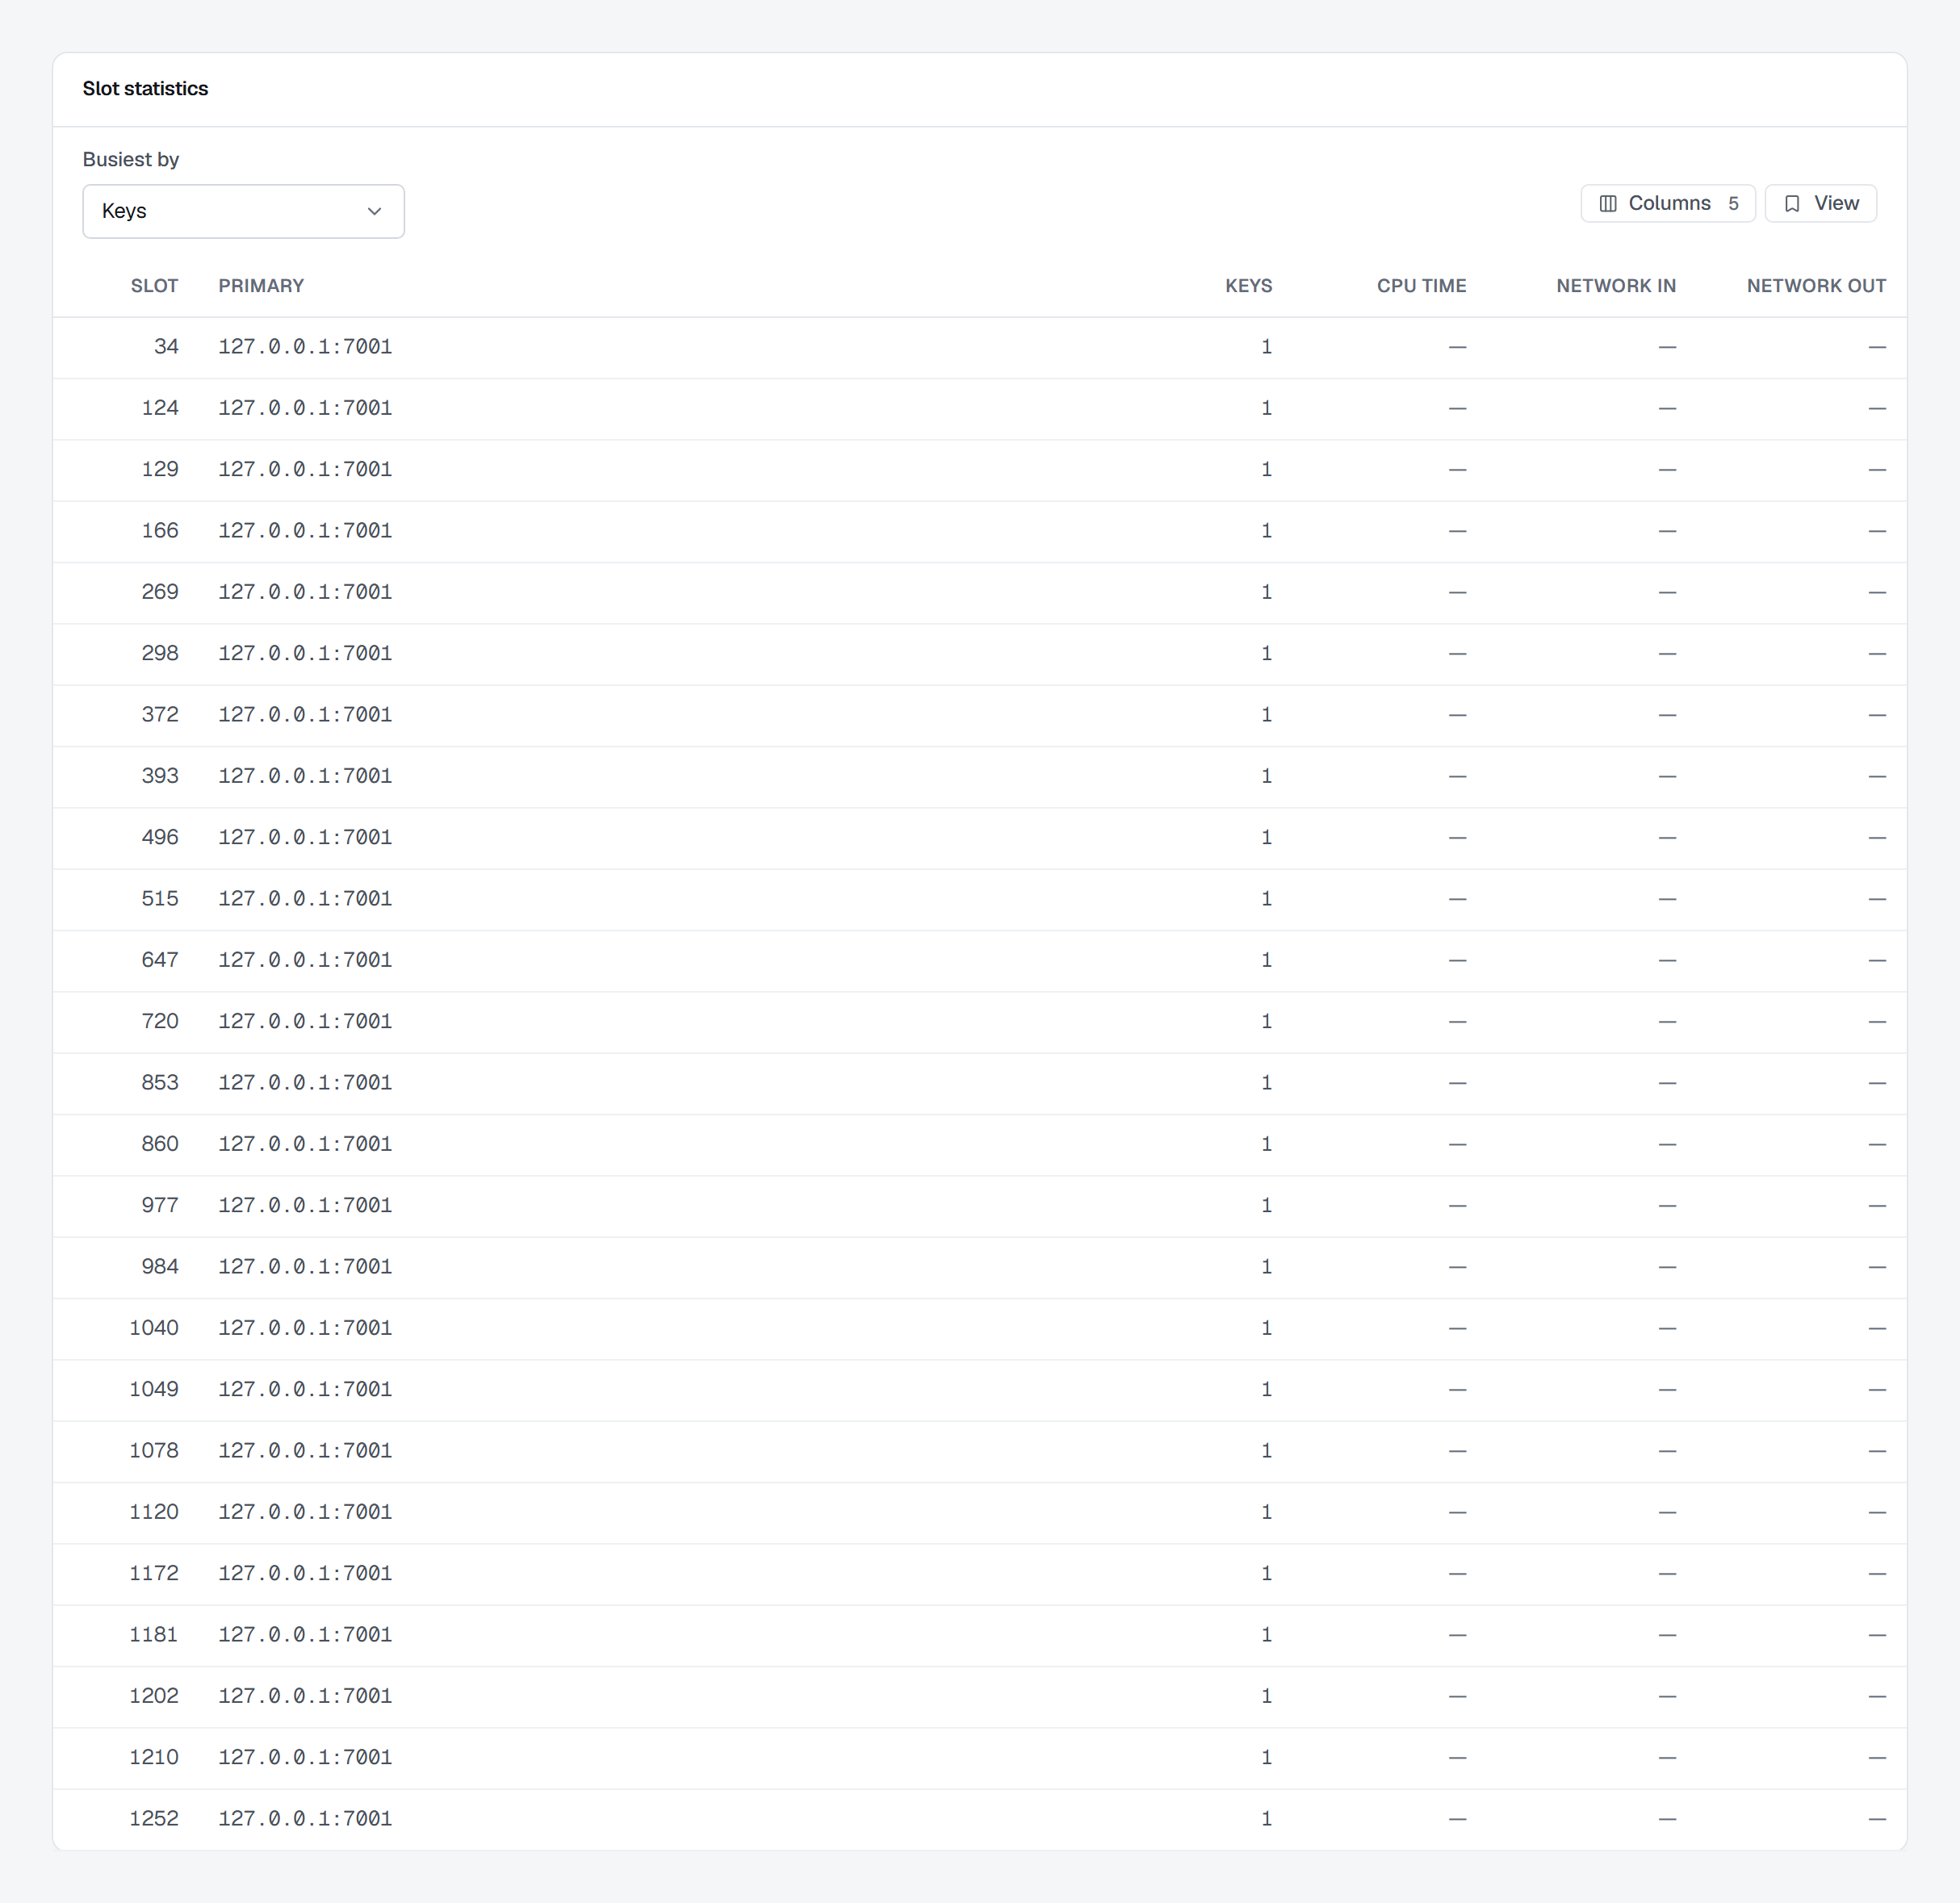
Task: Select slot 1181 in the table
Action: tap(979, 1635)
